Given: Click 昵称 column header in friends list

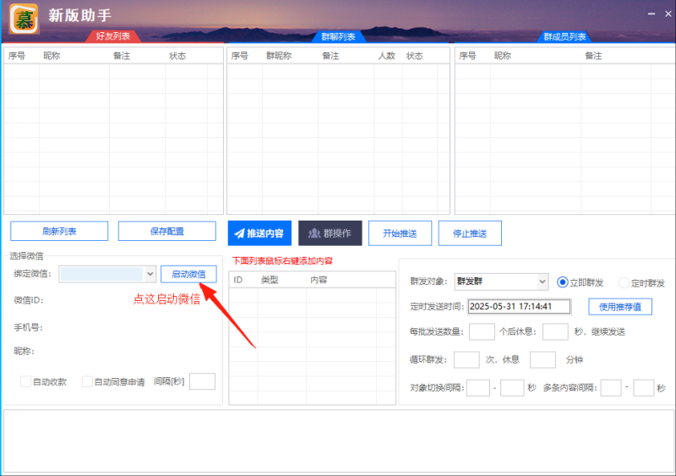Looking at the screenshot, I should [52, 56].
